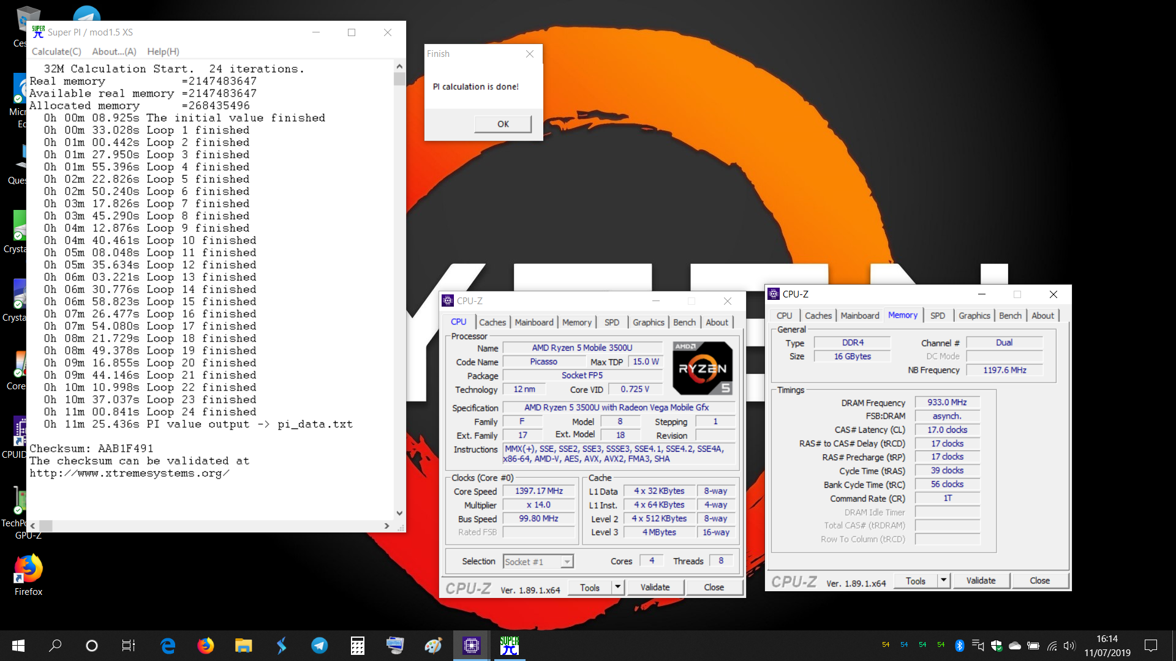Screen dimensions: 1176x661
Task: Click the Ryzen 5 logo in CPU-Z
Action: (703, 368)
